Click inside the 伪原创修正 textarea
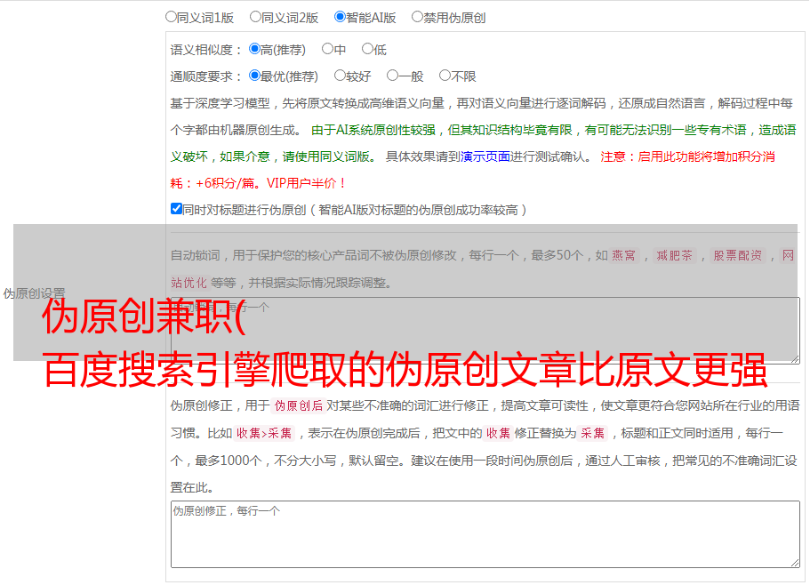The width and height of the screenshot is (810, 585). 485,534
